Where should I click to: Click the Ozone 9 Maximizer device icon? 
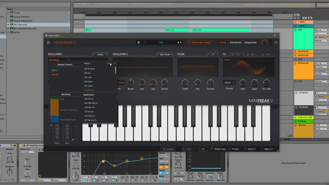[12, 21]
